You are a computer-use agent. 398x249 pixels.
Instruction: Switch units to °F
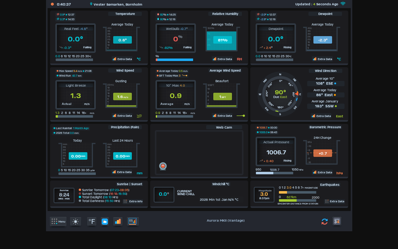[92, 221]
